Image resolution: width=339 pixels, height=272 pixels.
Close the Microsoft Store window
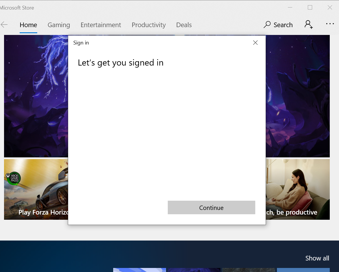[330, 8]
